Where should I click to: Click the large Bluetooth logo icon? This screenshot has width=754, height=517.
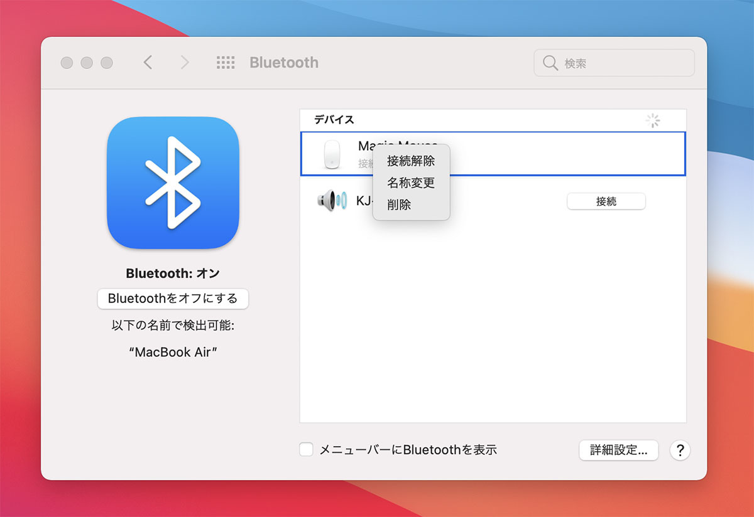[x=173, y=183]
